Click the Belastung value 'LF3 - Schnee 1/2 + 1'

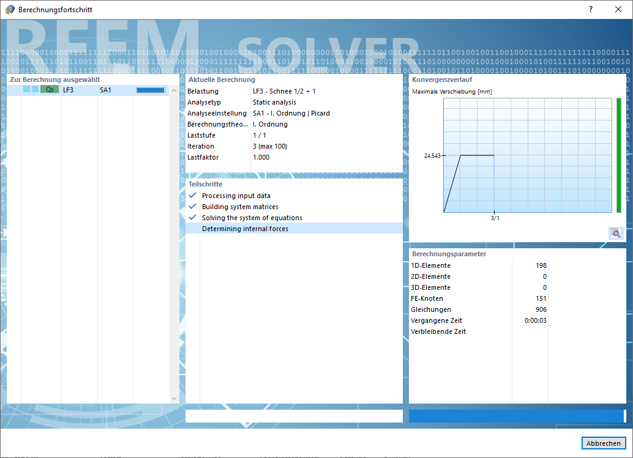284,91
